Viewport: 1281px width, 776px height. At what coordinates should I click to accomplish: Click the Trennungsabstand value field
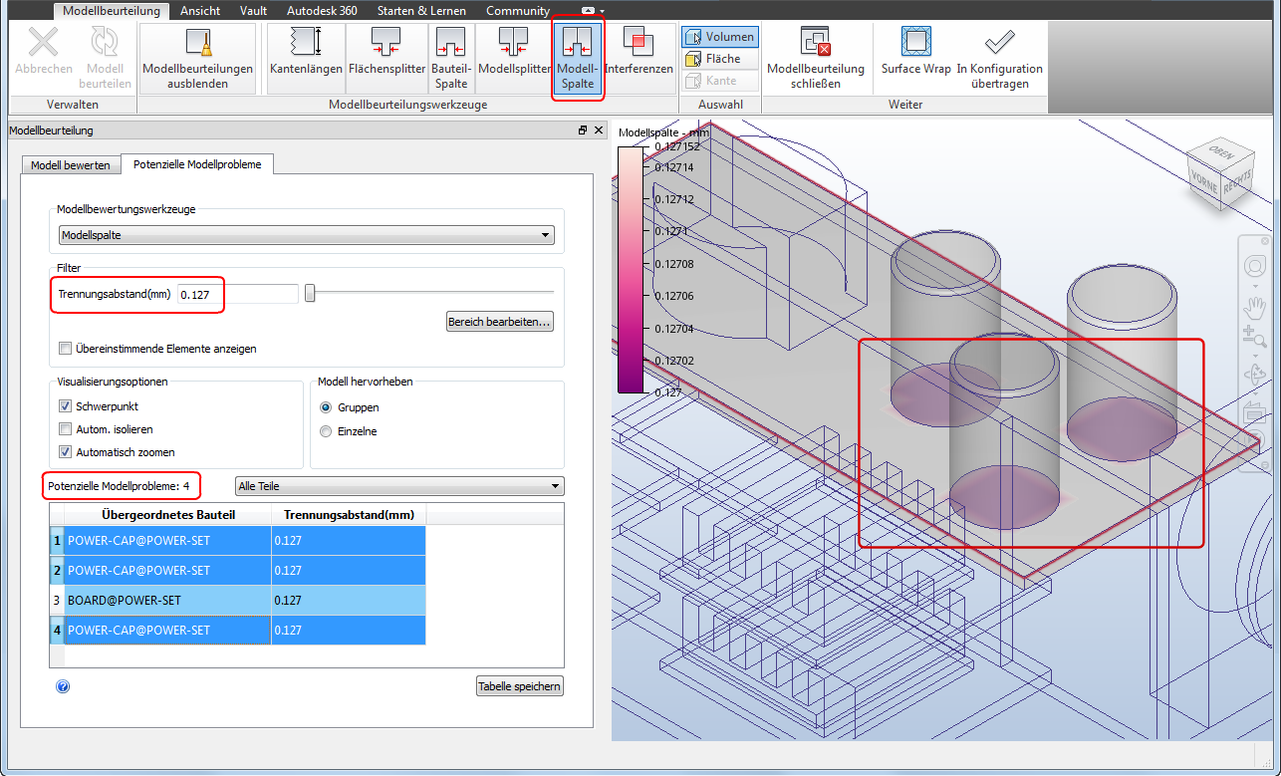click(238, 294)
